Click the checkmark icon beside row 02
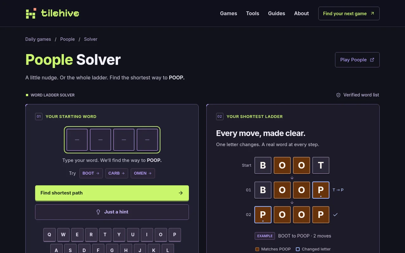Image resolution: width=405 pixels, height=253 pixels. [x=335, y=215]
